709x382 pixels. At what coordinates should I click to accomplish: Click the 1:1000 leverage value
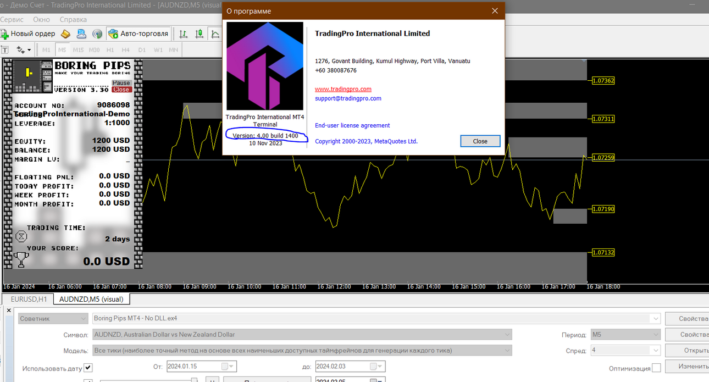[117, 123]
